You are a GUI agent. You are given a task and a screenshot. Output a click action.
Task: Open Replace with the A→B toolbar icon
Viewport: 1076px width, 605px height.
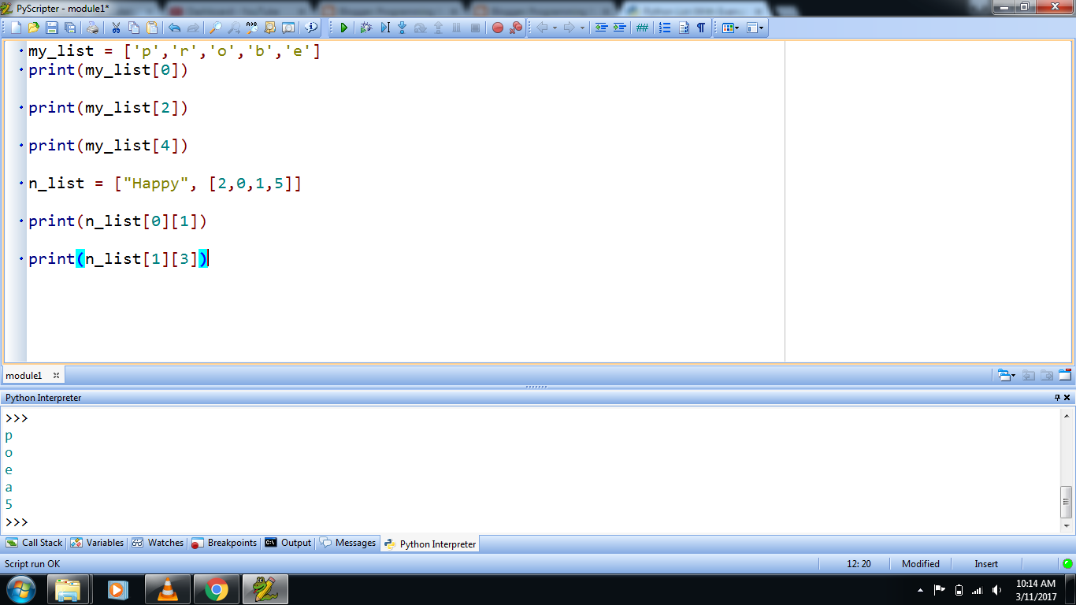(252, 28)
